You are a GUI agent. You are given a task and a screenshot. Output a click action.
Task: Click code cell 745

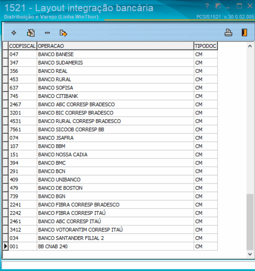[x=23, y=96]
